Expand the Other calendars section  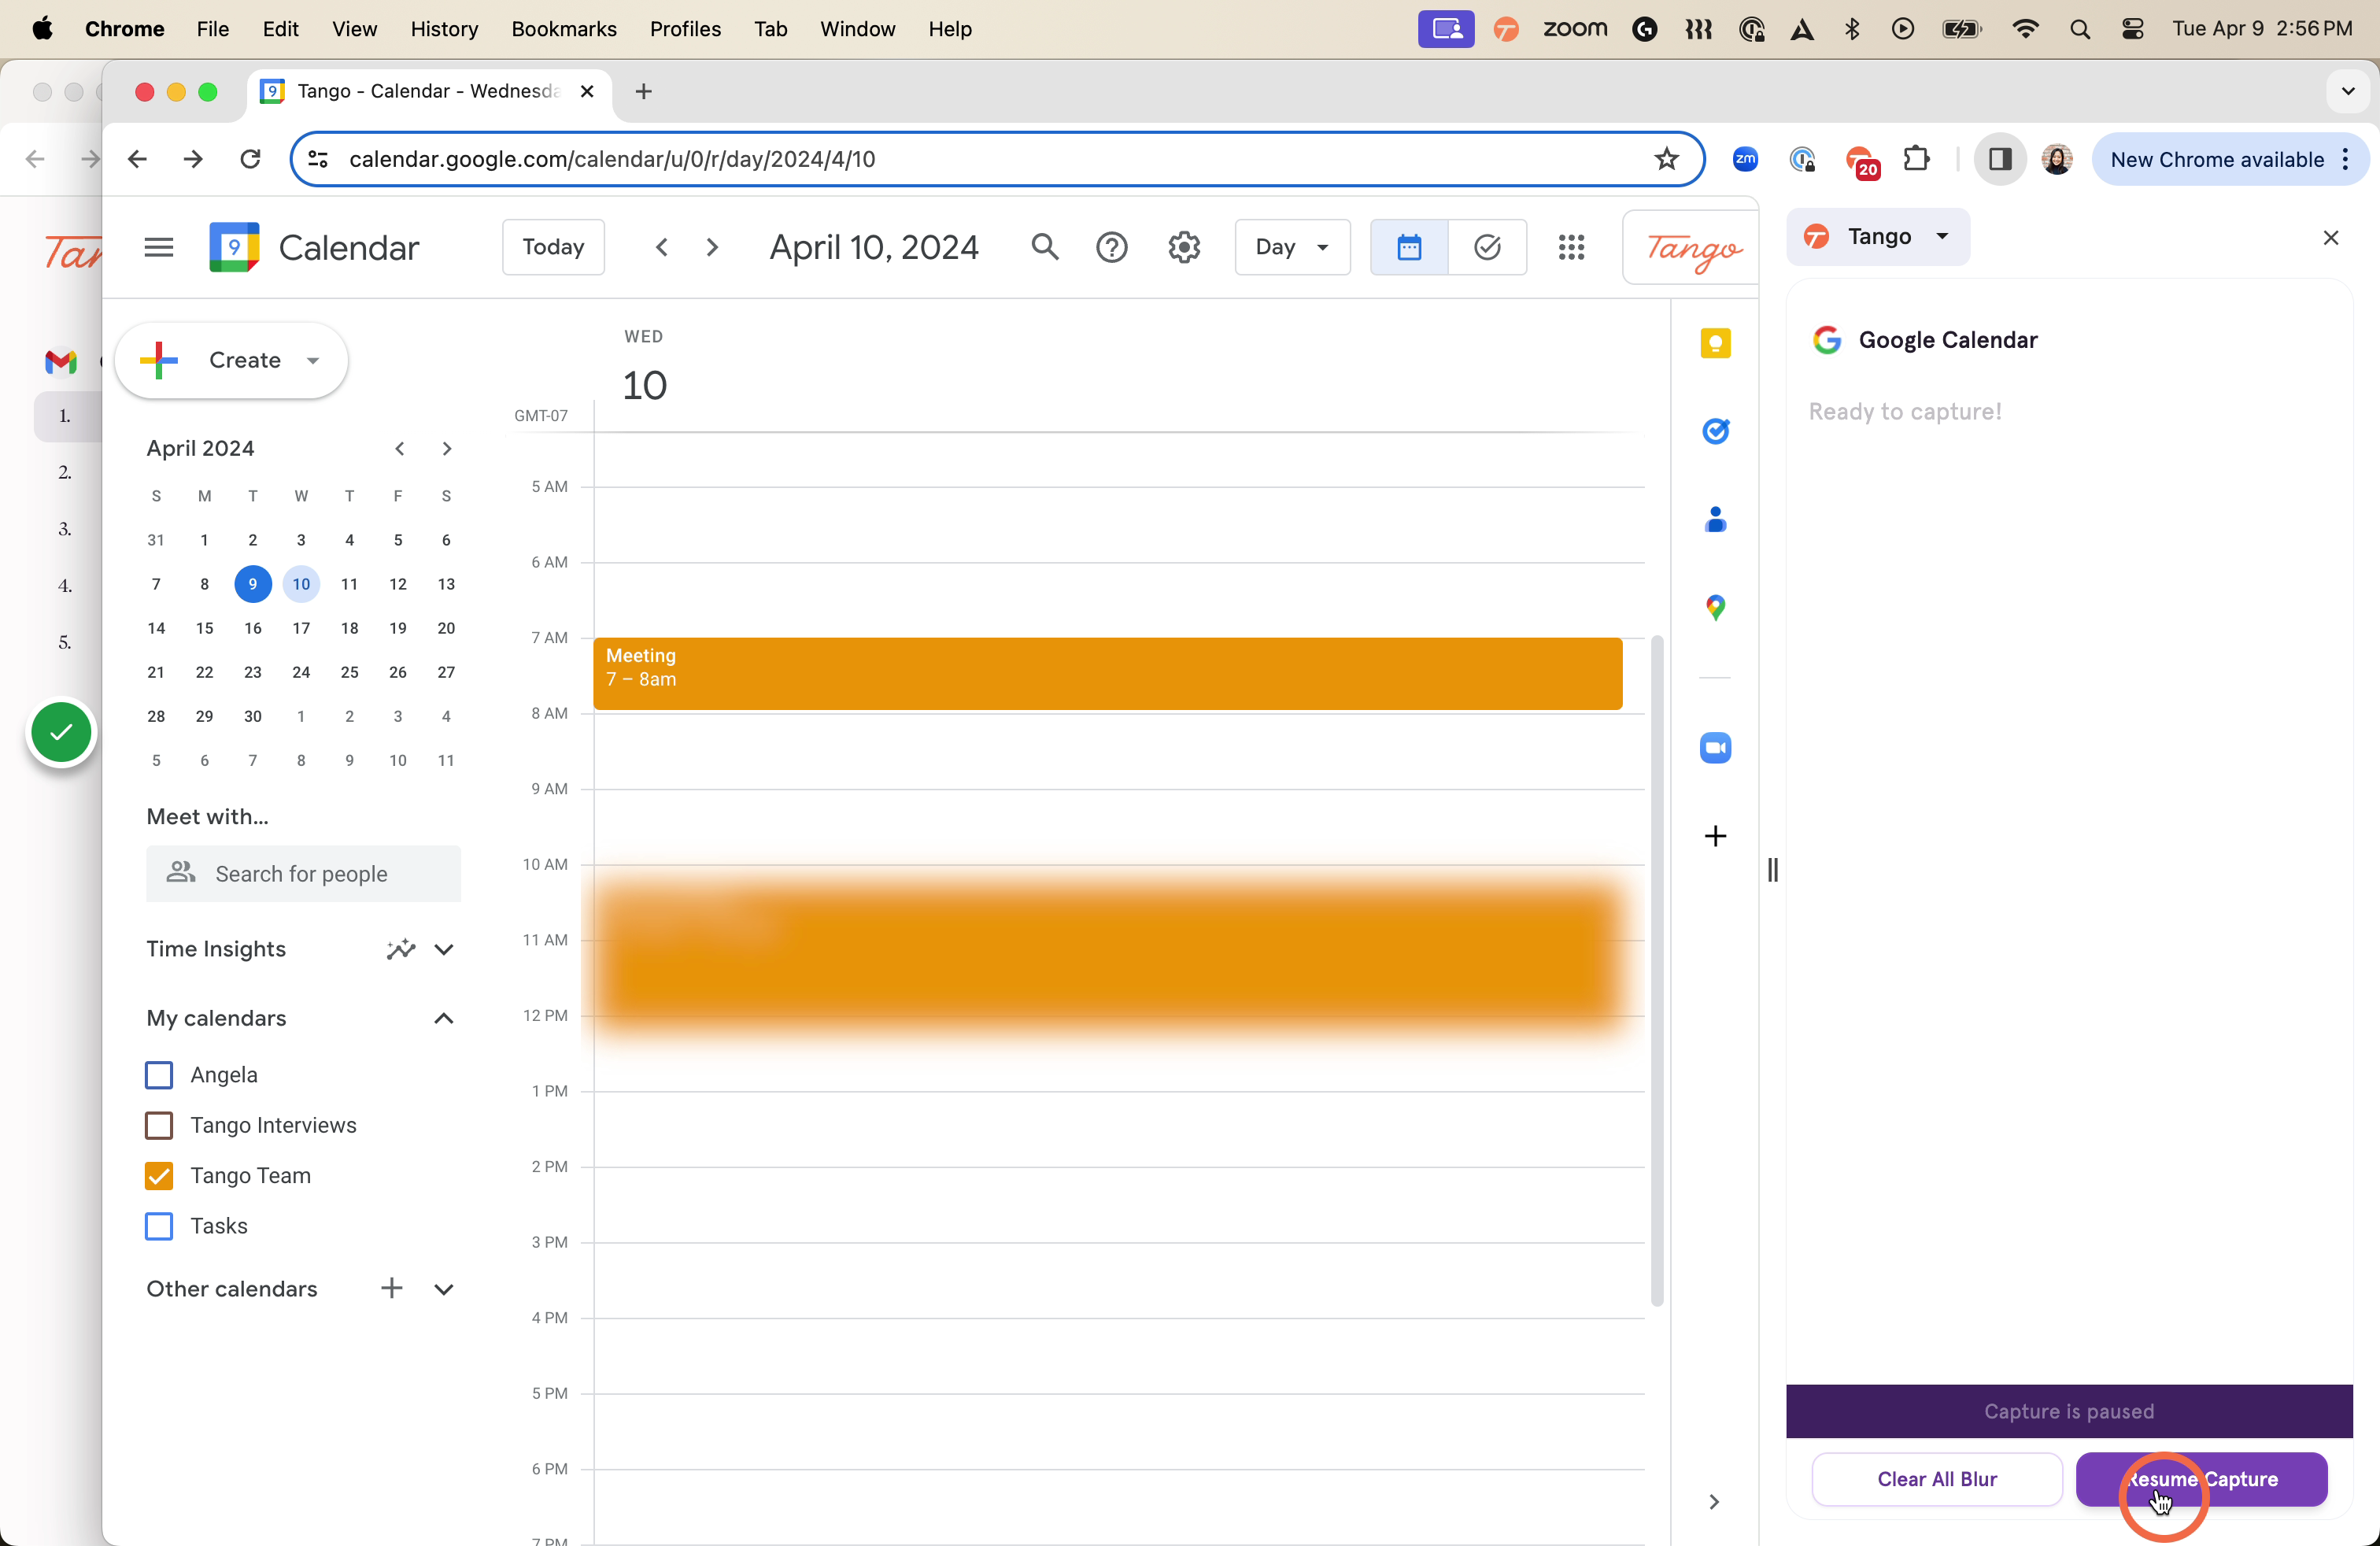[x=444, y=1289]
